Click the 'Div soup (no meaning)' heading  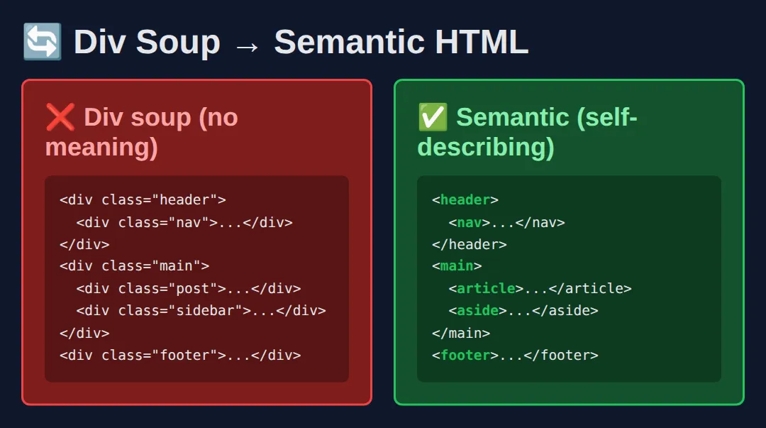pos(142,131)
